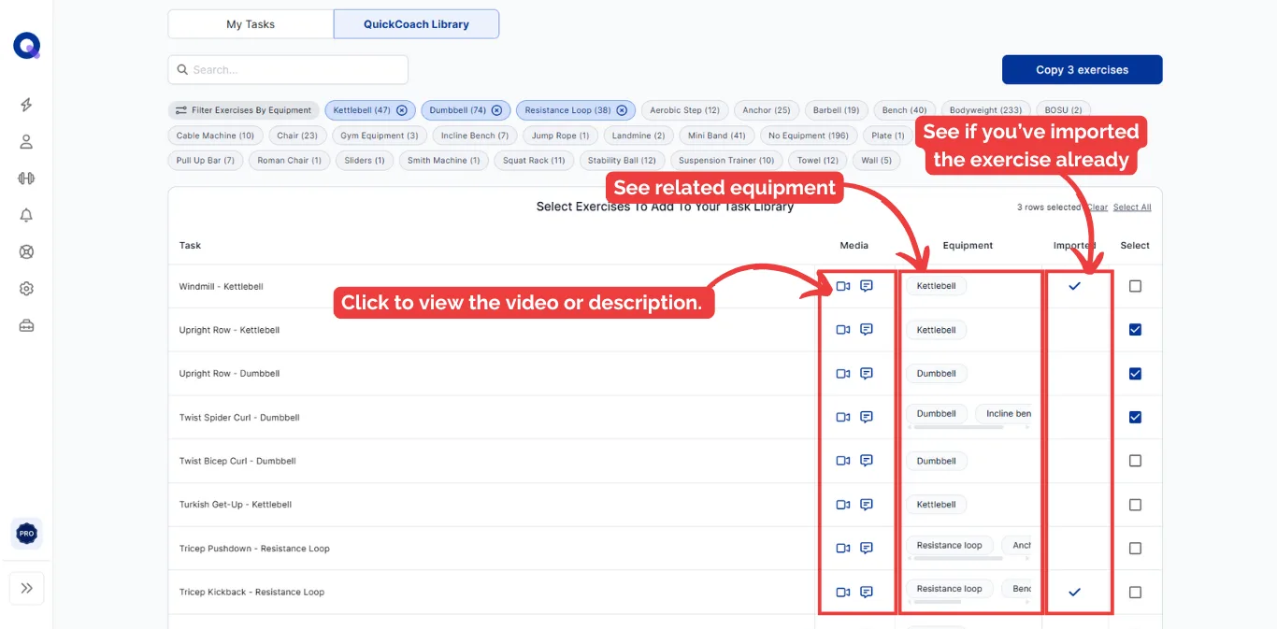Open the notifications bell icon in sidebar
The image size is (1277, 629).
[26, 215]
